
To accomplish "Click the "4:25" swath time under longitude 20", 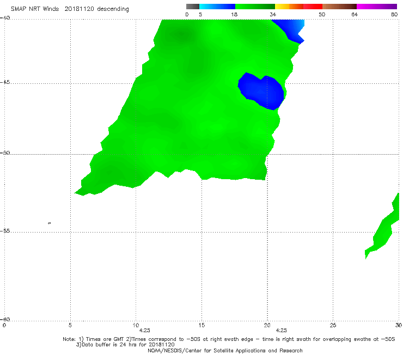I will coord(281,331).
